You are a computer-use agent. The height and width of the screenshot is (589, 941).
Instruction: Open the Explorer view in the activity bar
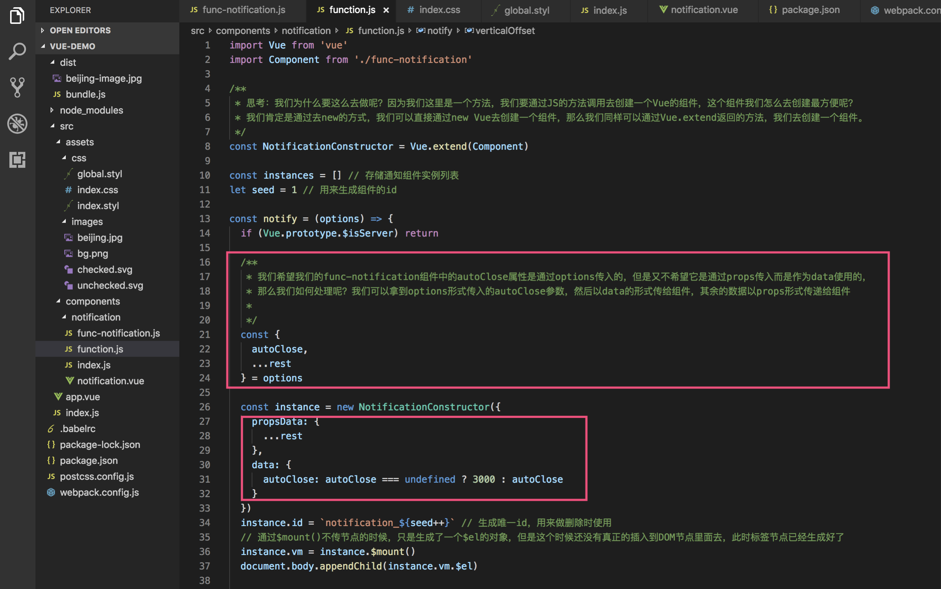17,16
